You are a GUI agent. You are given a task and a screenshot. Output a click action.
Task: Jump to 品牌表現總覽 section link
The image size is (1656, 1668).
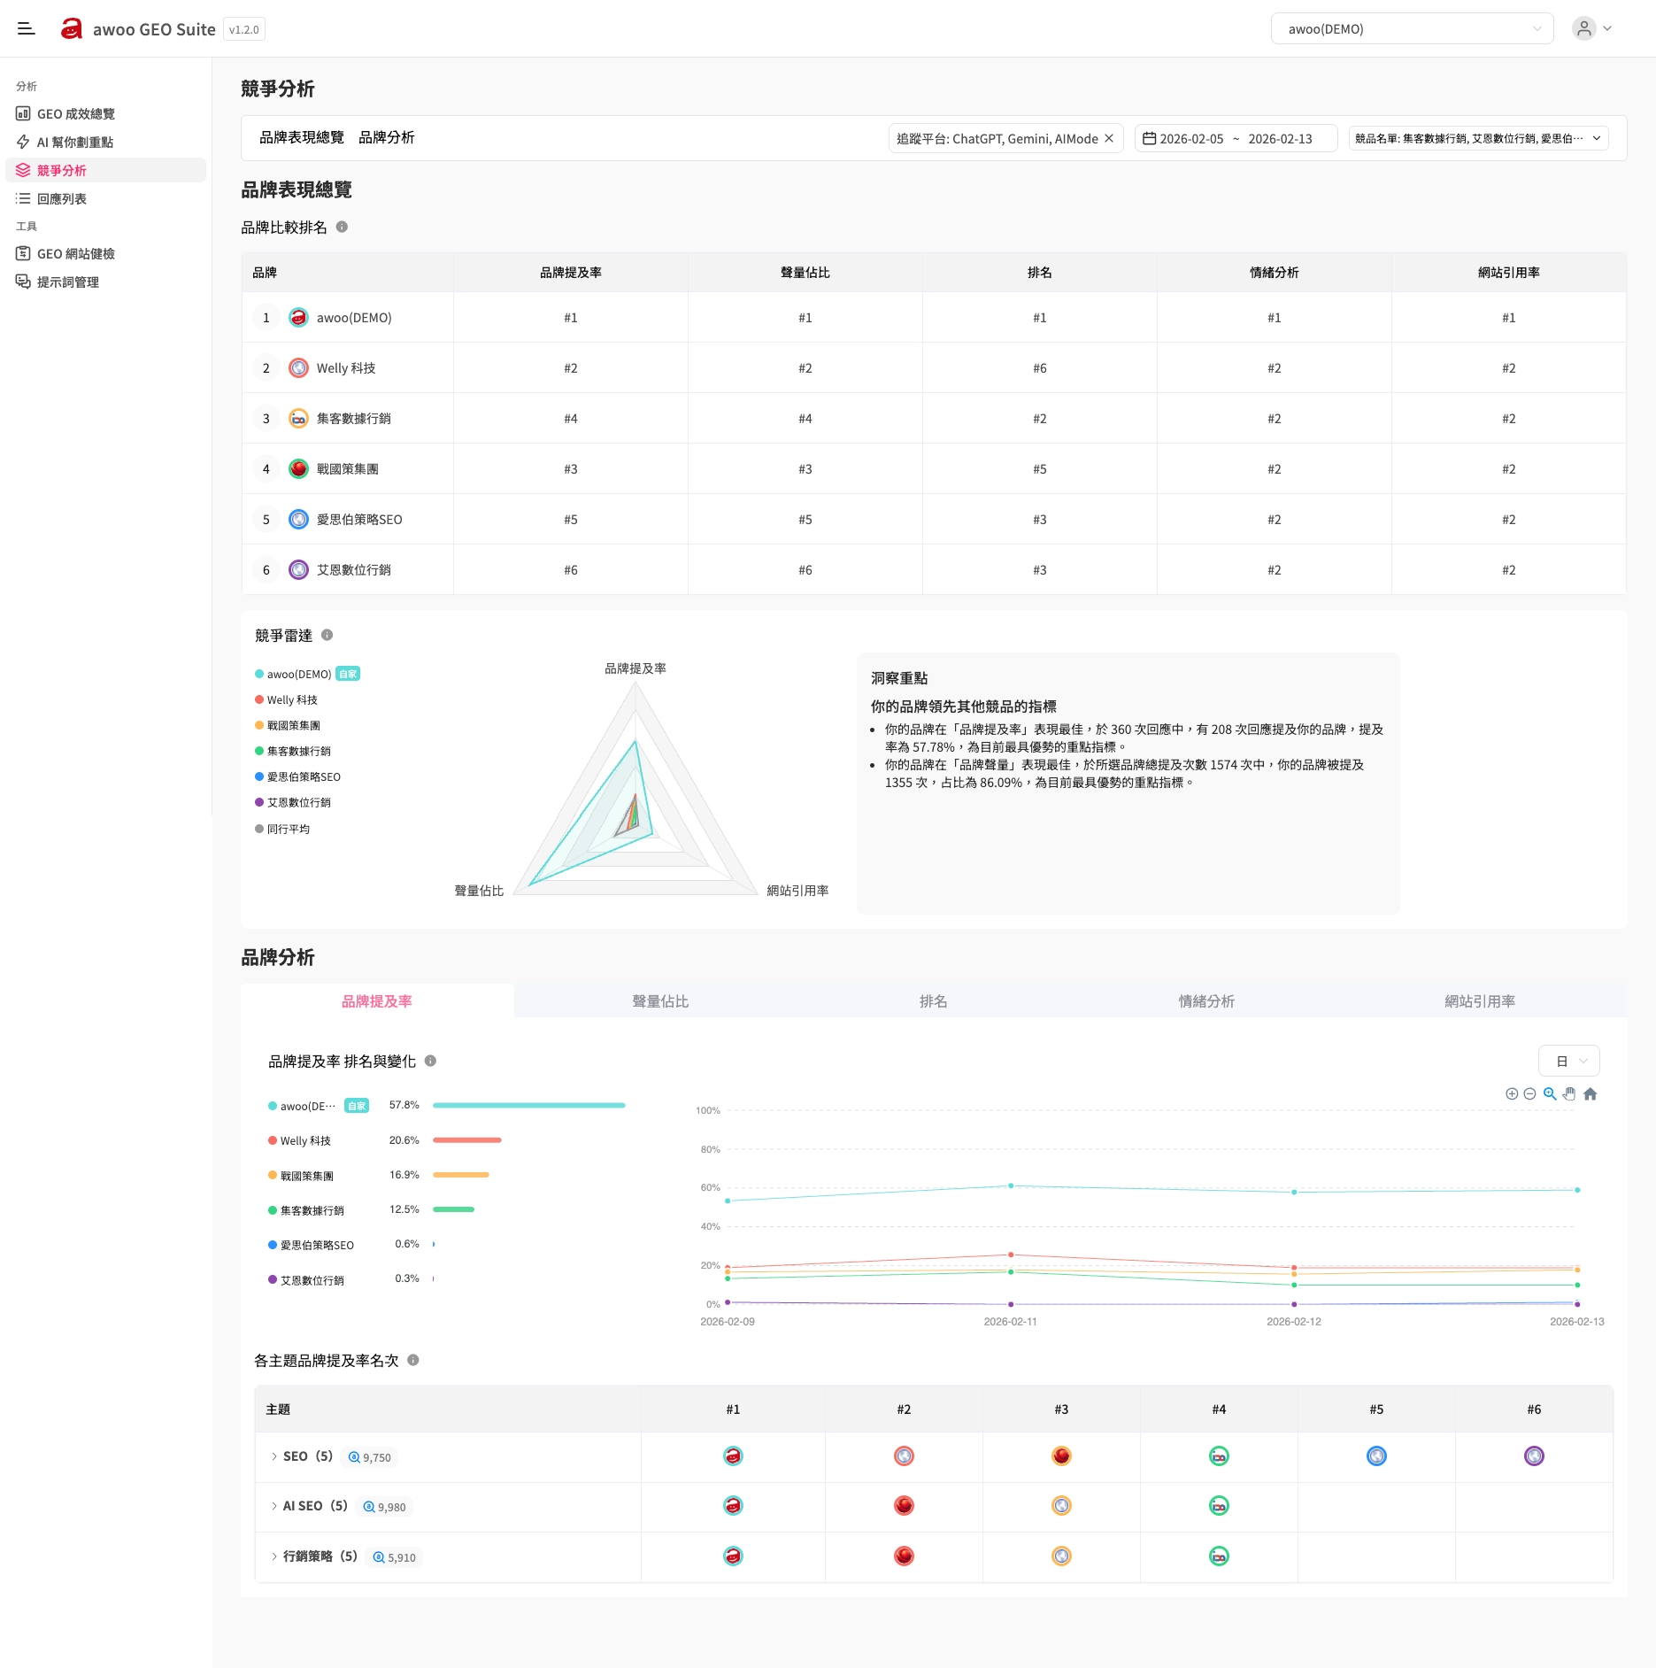[302, 138]
